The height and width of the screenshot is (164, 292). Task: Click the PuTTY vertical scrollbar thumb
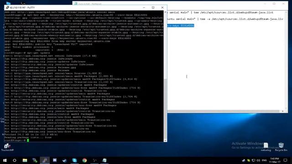coord(165,109)
